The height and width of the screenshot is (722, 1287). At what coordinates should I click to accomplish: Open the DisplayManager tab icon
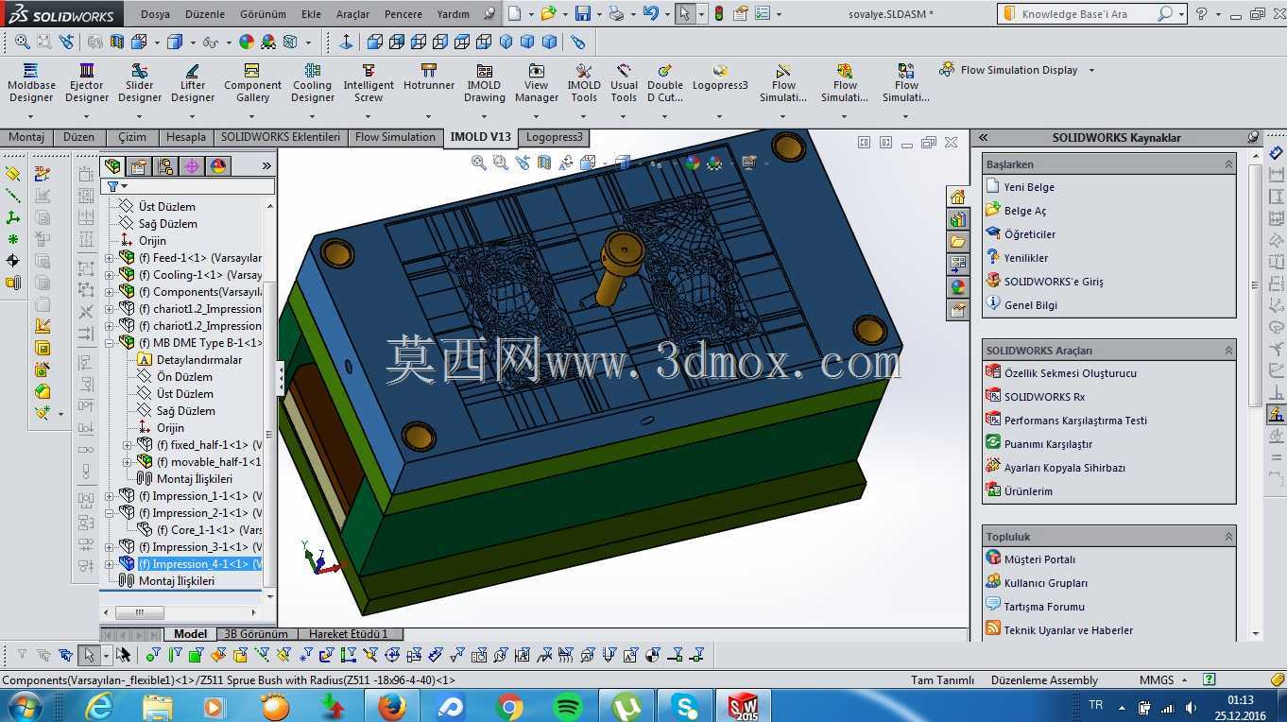(218, 166)
